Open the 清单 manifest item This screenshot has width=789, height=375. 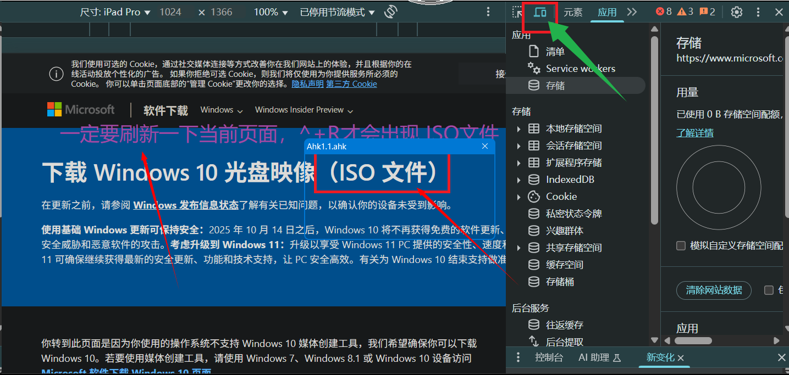[555, 52]
